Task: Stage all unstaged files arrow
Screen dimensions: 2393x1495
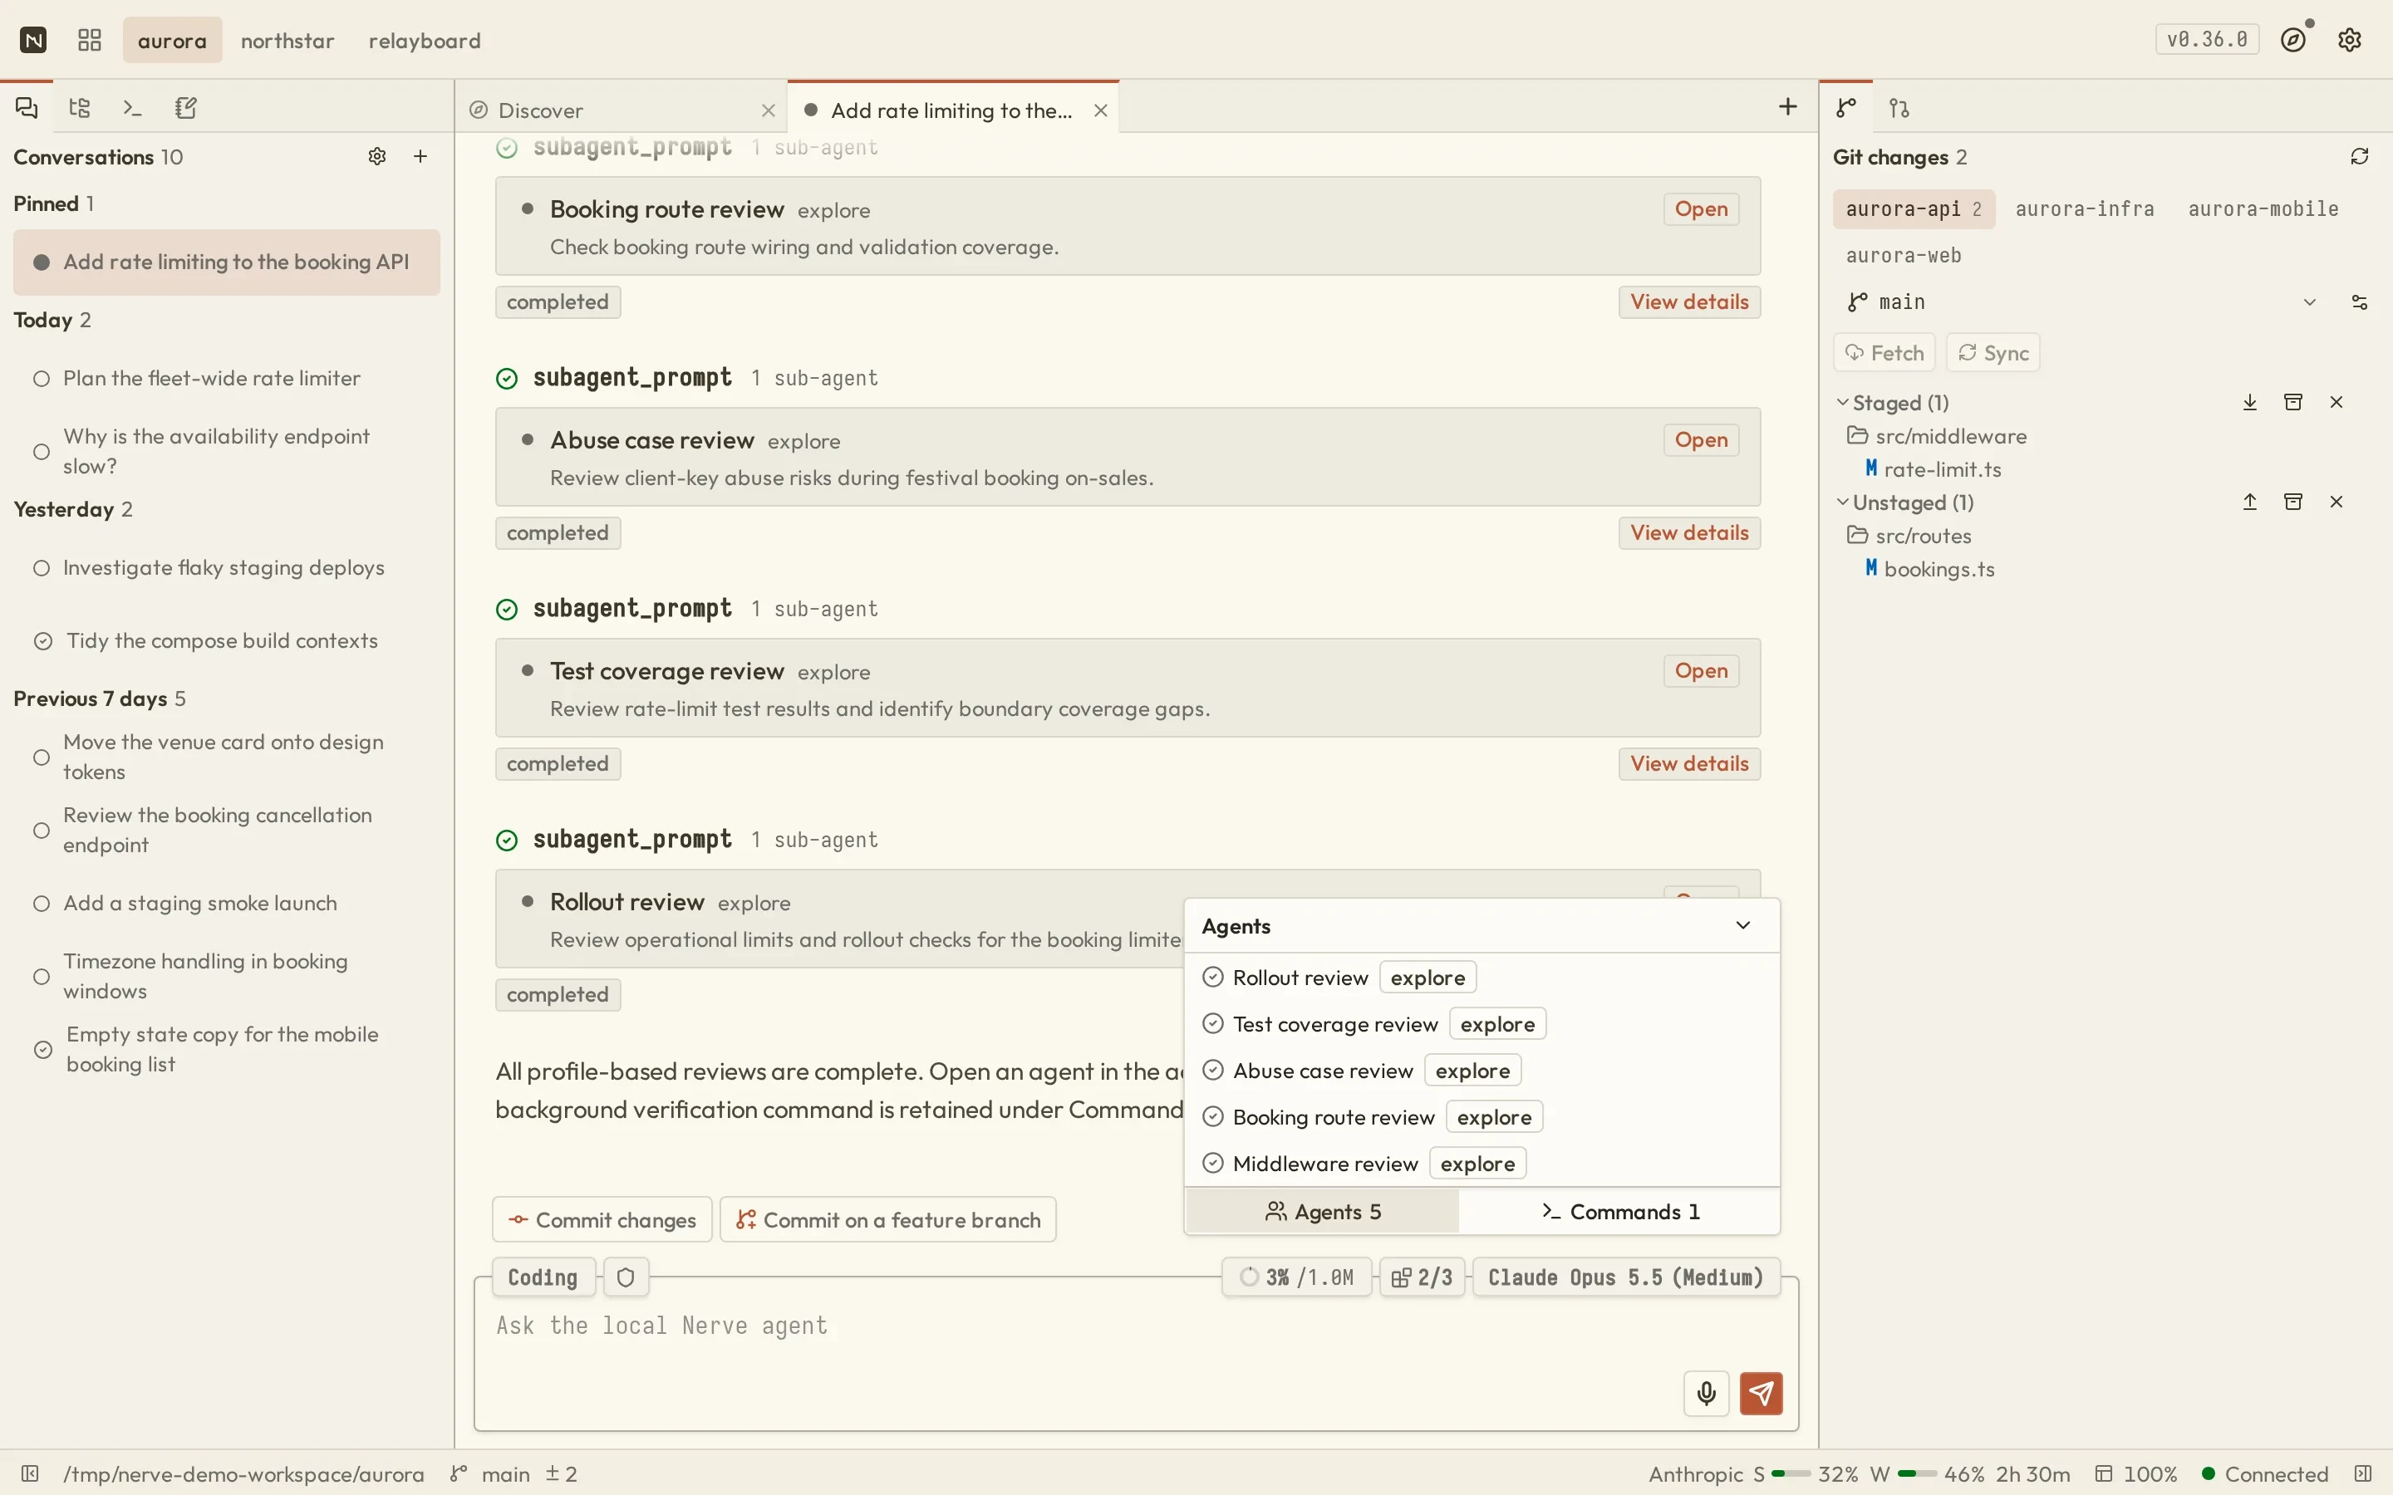Action: pos(2249,502)
